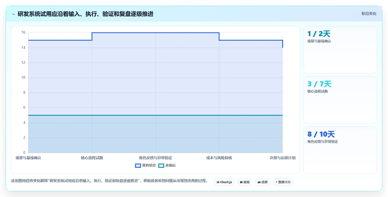Click the trend icon beside the title
This screenshot has height=197, width=388.
click(14, 14)
